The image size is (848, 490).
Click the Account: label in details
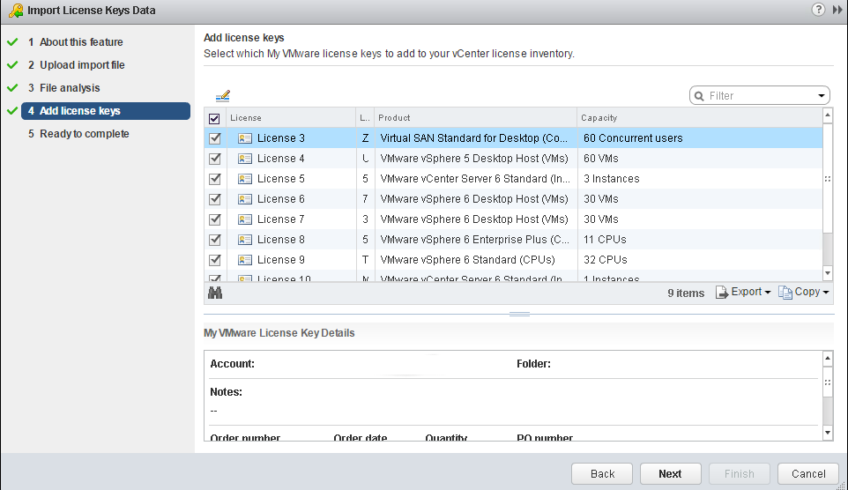pyautogui.click(x=232, y=364)
